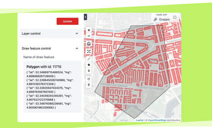Click the delete layers trash icon

point(89,85)
